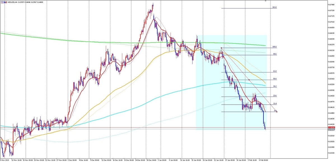336x162 pixels.
Task: Click the 61.8 Fibonacci level label
Action: click(275, 71)
